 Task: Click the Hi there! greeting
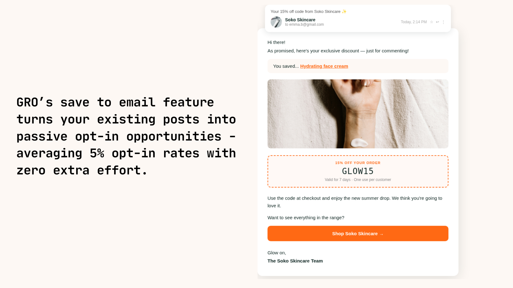coord(276,42)
